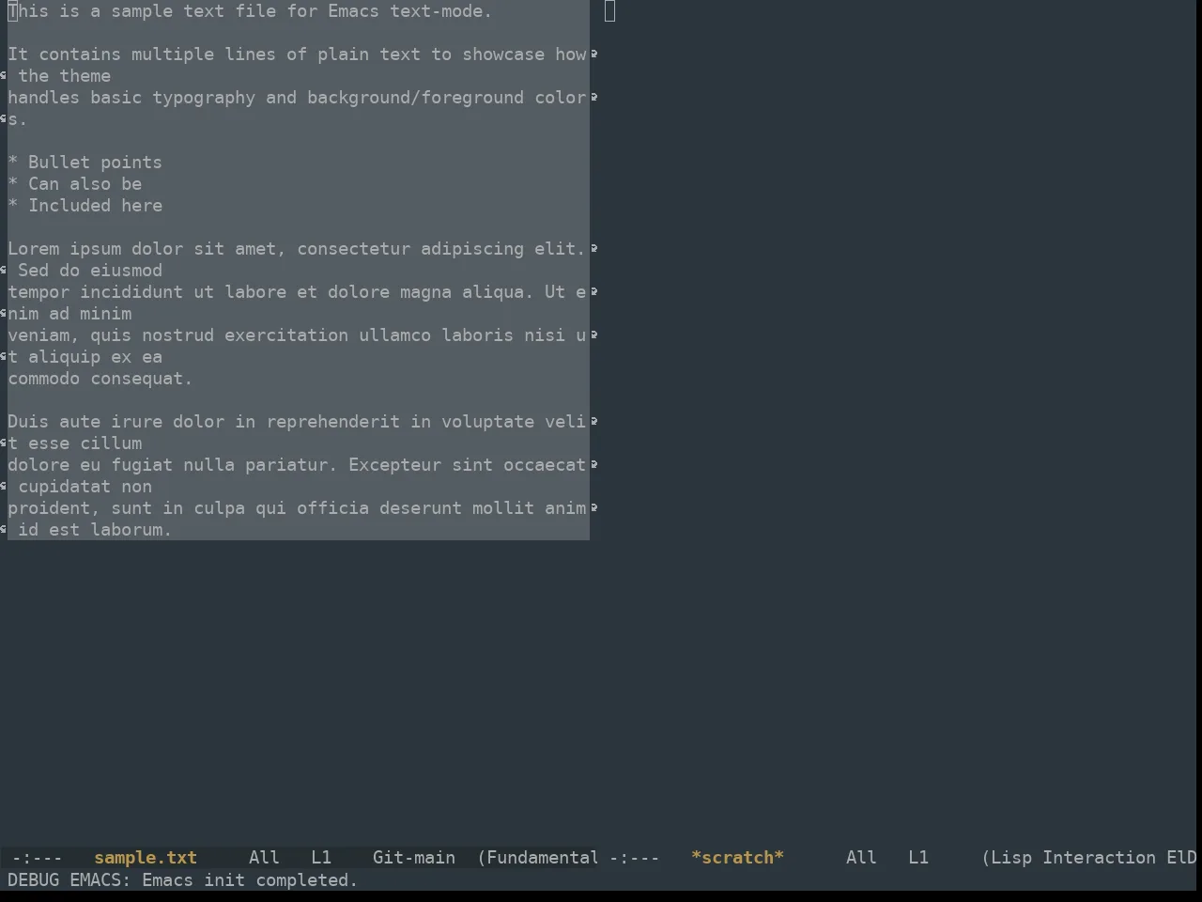This screenshot has height=902, width=1202.
Task: Click the hollow cursor in the scratch window
Action: click(x=610, y=11)
